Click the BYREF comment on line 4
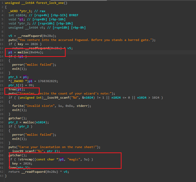This screenshot has height=182, width=196. pyautogui.click(x=74, y=15)
